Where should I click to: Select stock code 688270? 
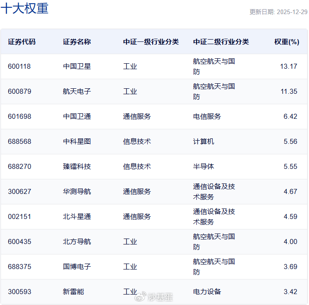click(20, 167)
